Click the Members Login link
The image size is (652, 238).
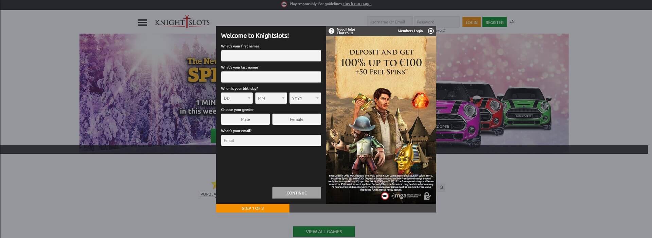[410, 31]
